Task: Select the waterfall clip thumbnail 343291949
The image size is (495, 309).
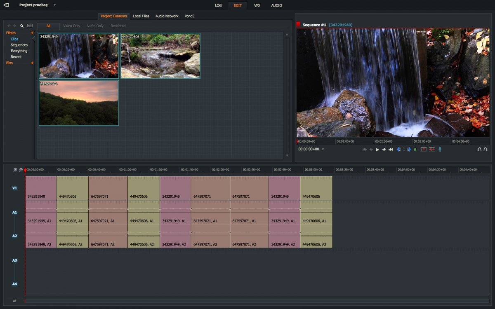Action: (79, 56)
